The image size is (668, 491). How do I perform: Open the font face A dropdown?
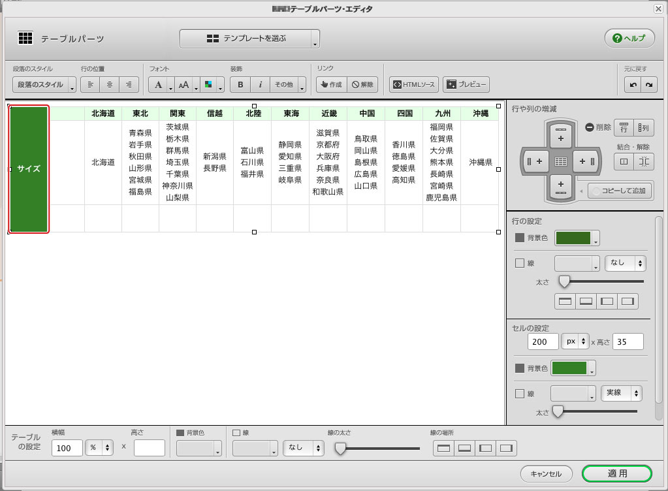[x=161, y=84]
